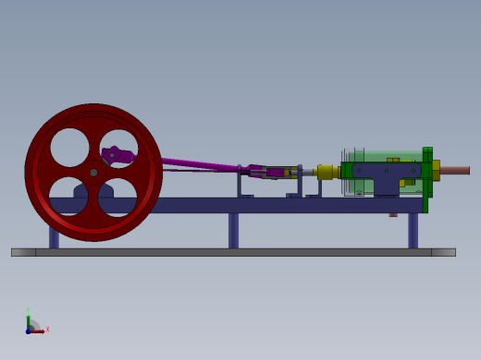Click the gray flywheel center shaft
This screenshot has height=360, width=481.
pos(93,173)
